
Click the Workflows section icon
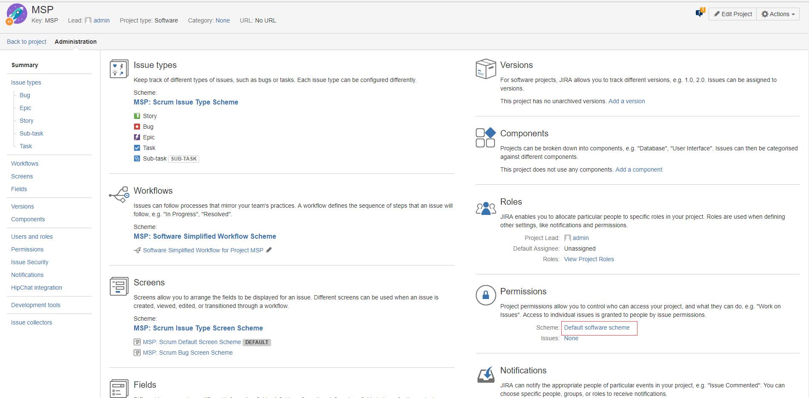point(119,195)
